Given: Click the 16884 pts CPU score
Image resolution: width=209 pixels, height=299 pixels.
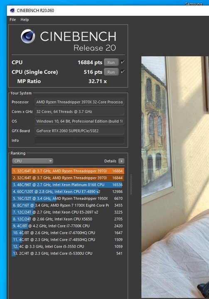Looking at the screenshot, I should tap(90, 62).
